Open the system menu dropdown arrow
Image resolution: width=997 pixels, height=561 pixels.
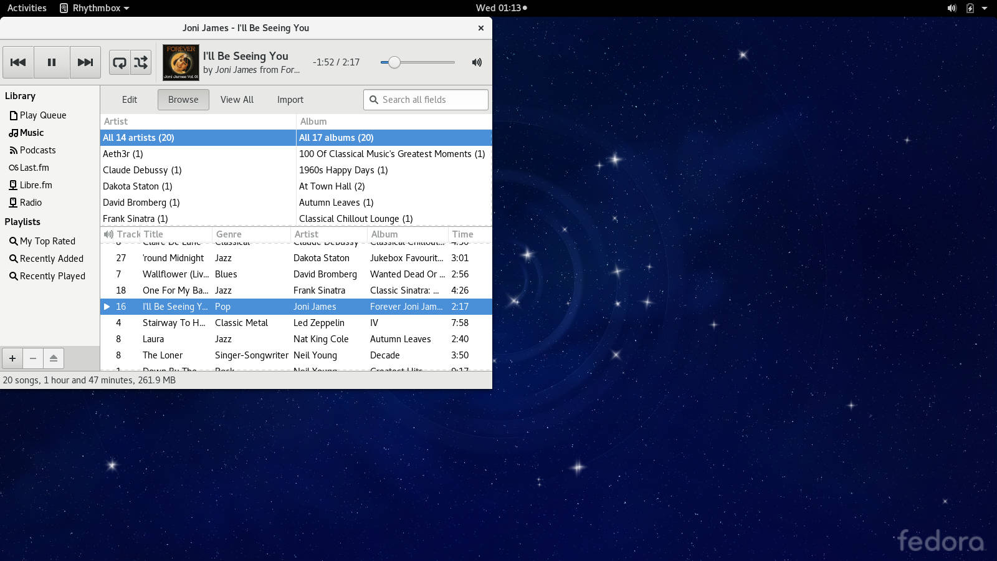pos(985,8)
